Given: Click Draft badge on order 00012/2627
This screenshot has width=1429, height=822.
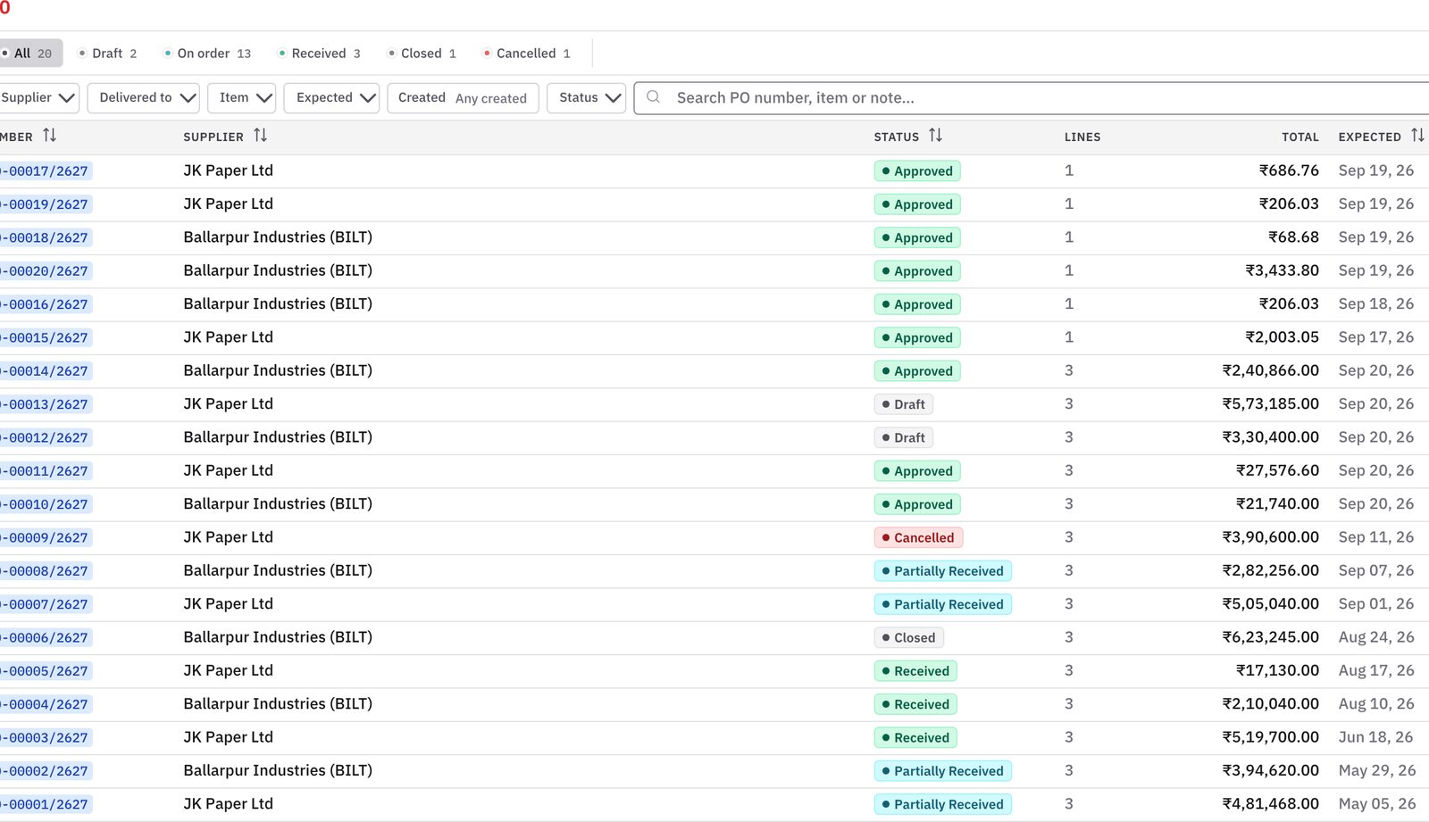Looking at the screenshot, I should [x=904, y=437].
